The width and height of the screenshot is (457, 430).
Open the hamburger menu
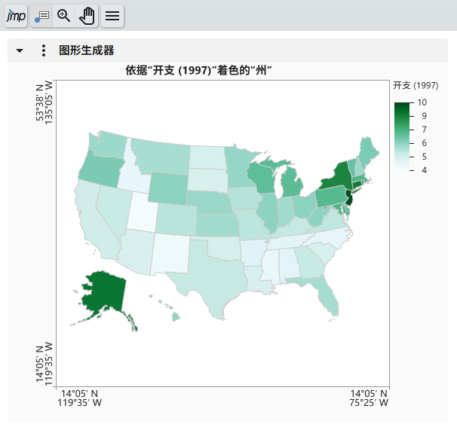112,16
